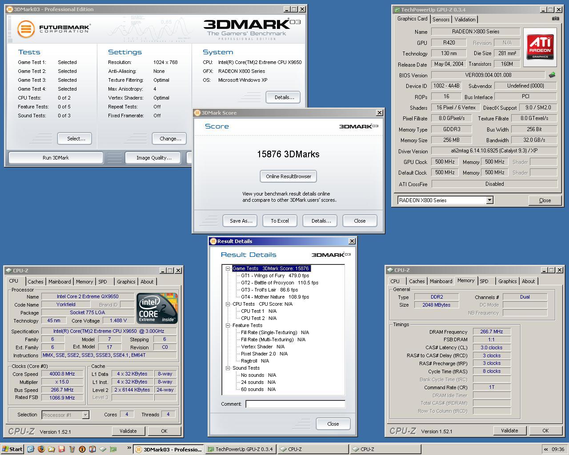Open the RADEON X800 Series card dropdown
The height and width of the screenshot is (455, 569).
489,200
